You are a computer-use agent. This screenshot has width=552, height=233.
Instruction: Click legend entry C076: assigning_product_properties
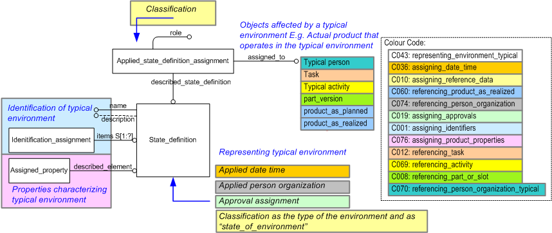point(456,140)
